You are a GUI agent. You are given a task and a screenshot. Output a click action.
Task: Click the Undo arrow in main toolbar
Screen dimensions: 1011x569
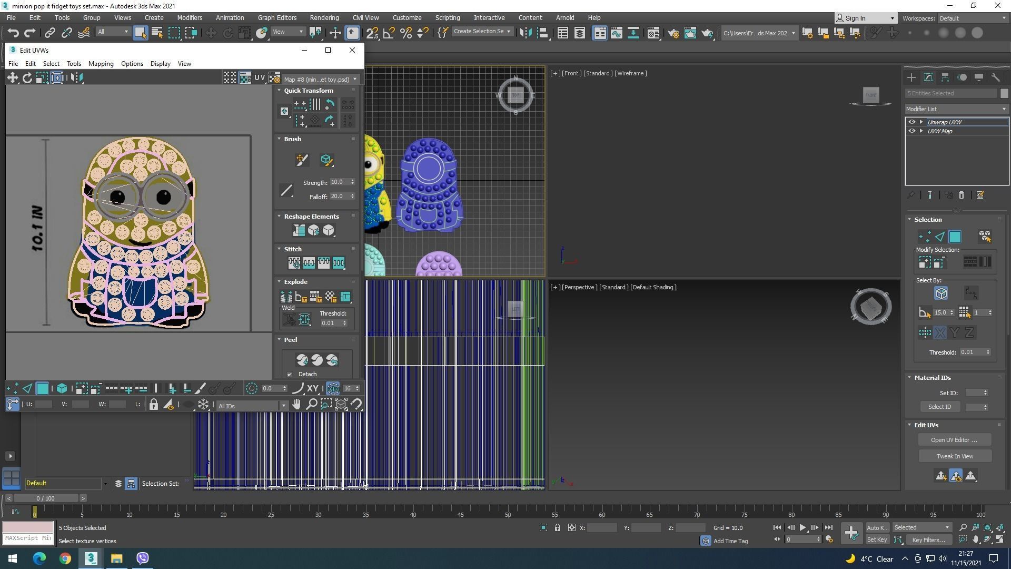[13, 33]
